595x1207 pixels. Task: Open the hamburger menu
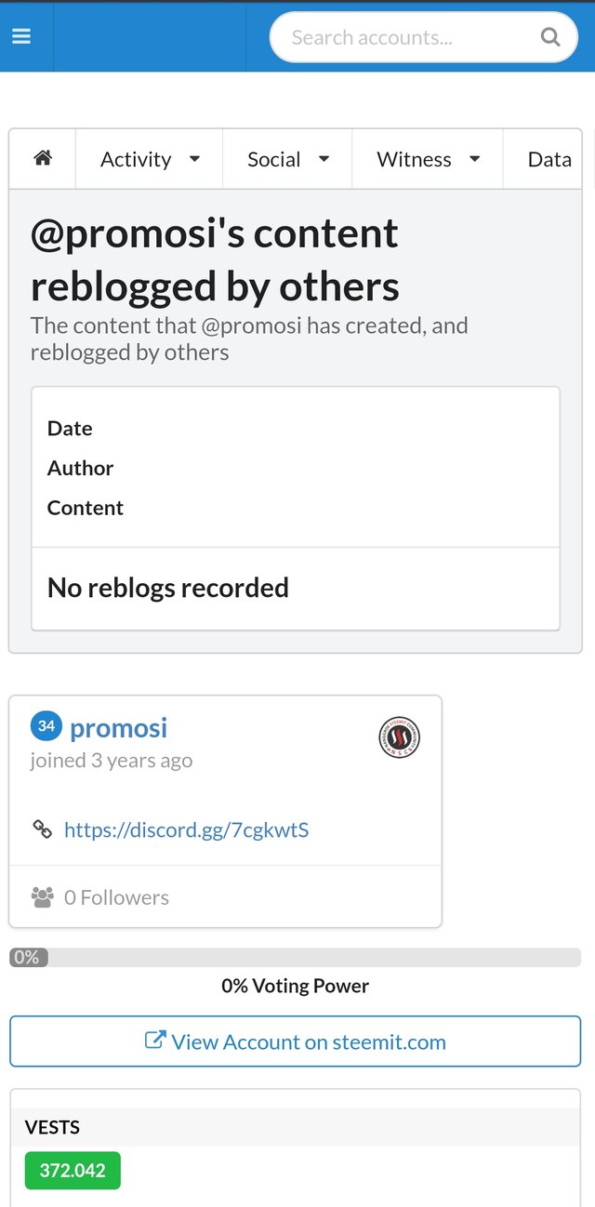pyautogui.click(x=21, y=36)
